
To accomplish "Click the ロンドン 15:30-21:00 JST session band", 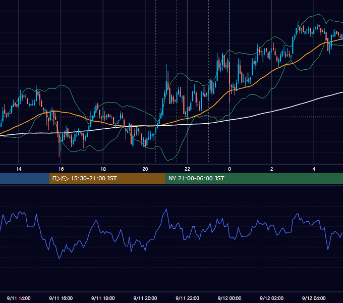I will coord(107,178).
